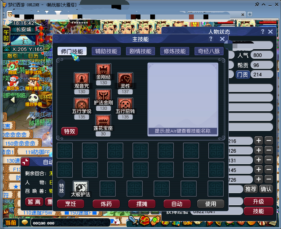The image size is (281, 229).
Task: Click the 烹饪 cooking button
Action: pos(70,204)
